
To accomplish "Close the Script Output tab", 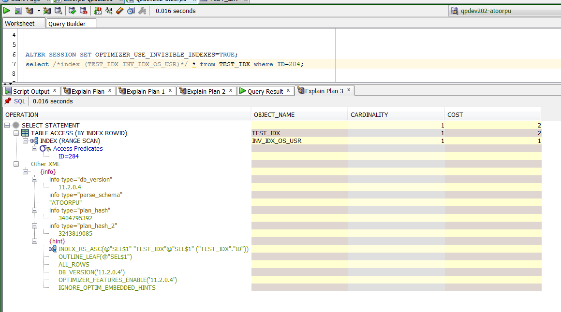I will [x=55, y=90].
